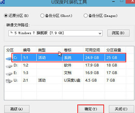This screenshot has width=135, height=113.
Task: Click capacity value 25 GB
Action: tap(112, 58)
